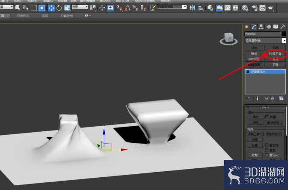Viewport: 288px width, 190px height.
Task: Open Edit Named Selection Sets
Action: pyautogui.click(x=153, y=8)
